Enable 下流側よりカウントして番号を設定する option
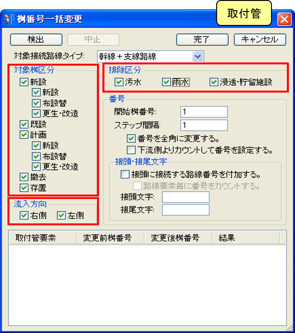This screenshot has width=295, height=333. (x=131, y=150)
